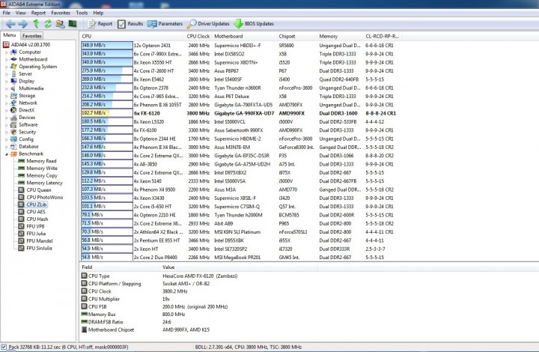Select the CPU ZLib benchmark
This screenshot has height=352, width=539.
coord(37,204)
